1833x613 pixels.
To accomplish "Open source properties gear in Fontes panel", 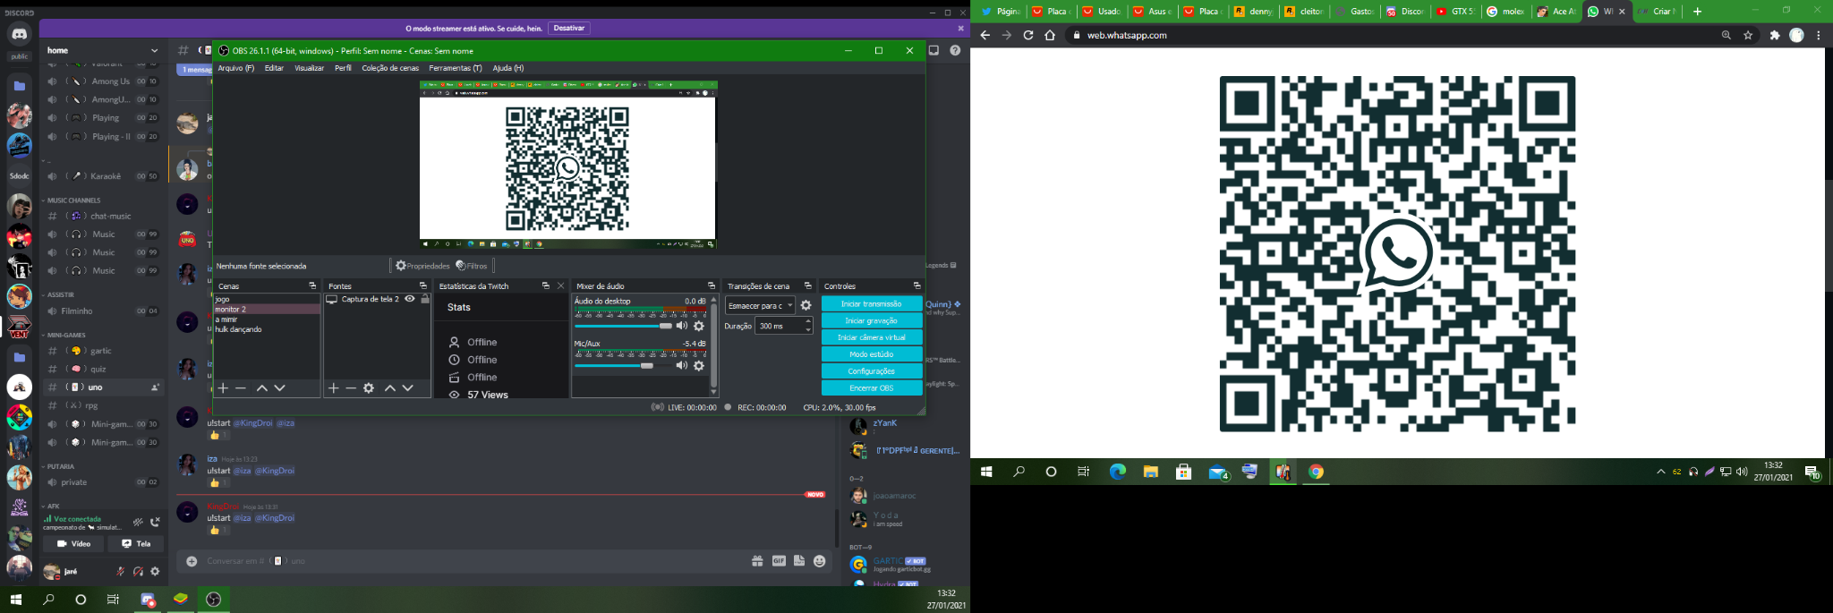I will point(369,388).
